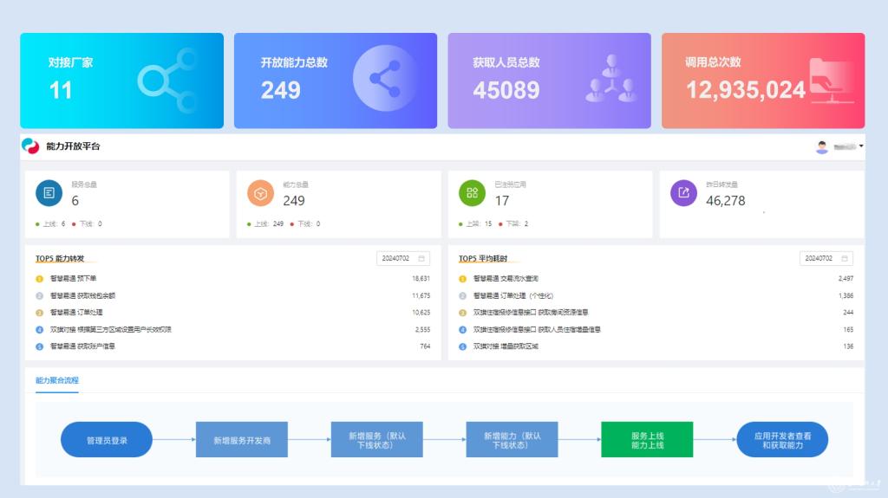Click the 能力开放平台 logo icon
Image resolution: width=888 pixels, height=498 pixels.
(x=31, y=146)
